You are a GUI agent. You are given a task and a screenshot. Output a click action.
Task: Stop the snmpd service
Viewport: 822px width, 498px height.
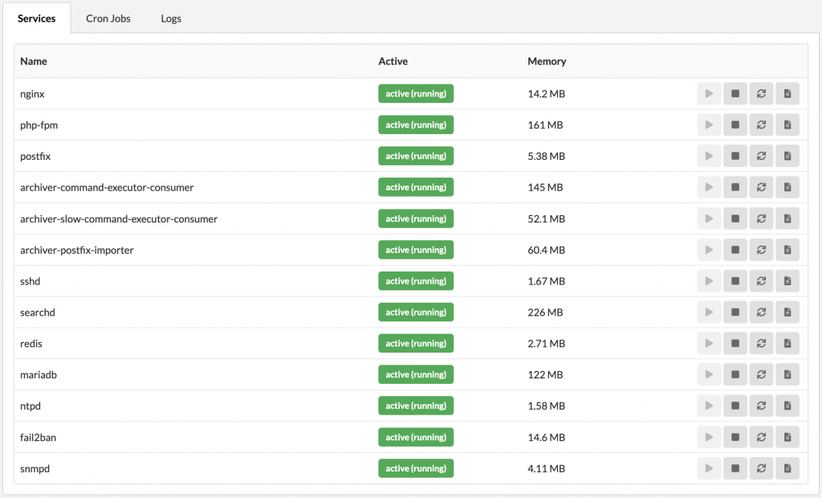tap(735, 468)
